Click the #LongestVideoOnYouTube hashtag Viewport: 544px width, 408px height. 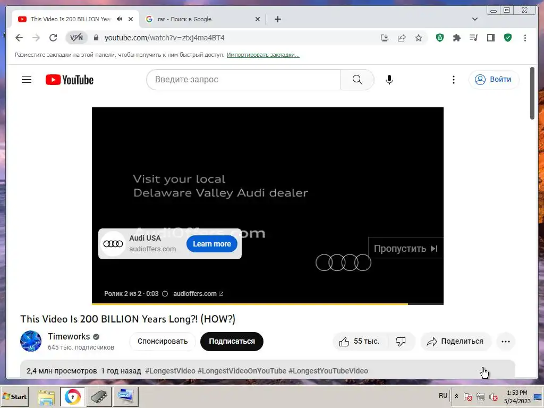pyautogui.click(x=242, y=371)
